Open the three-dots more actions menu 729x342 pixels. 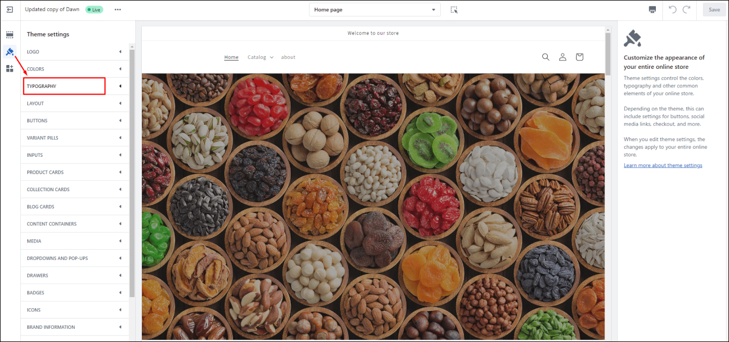118,9
